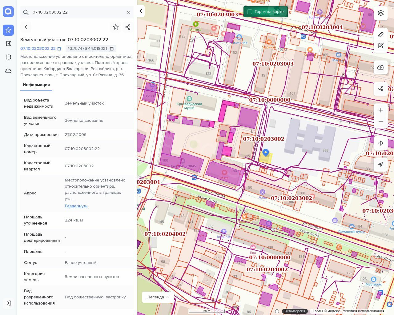This screenshot has height=315, width=394.
Task: Copy coordinates 43.757476 44.018021
Action: pos(112,49)
